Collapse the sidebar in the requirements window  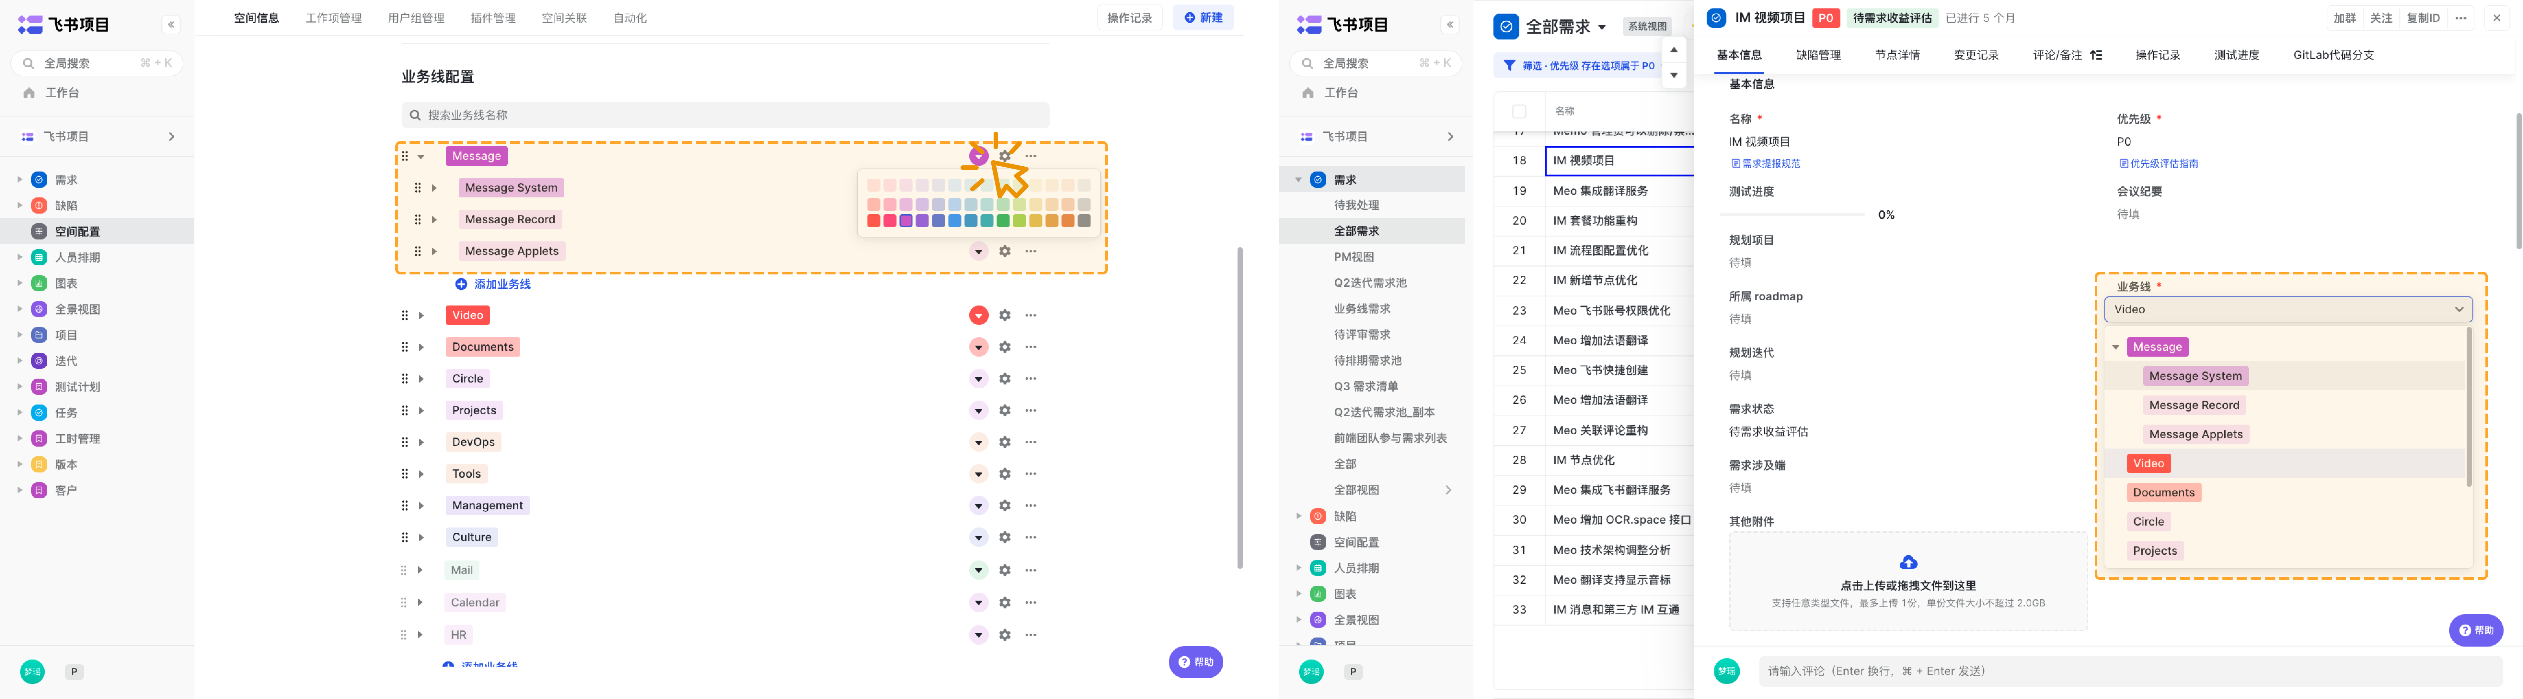[x=1450, y=25]
